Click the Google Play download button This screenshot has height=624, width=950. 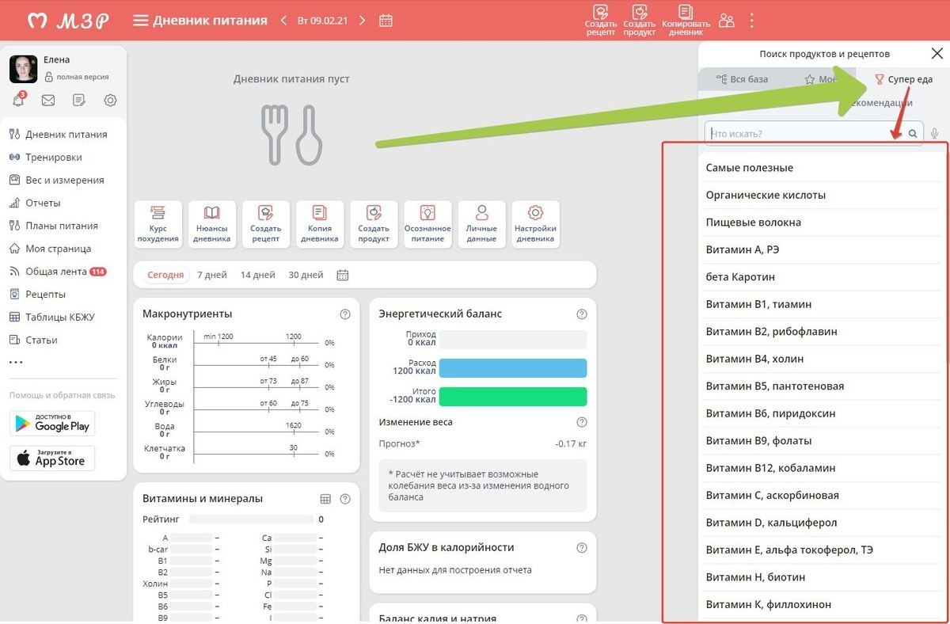coord(52,423)
